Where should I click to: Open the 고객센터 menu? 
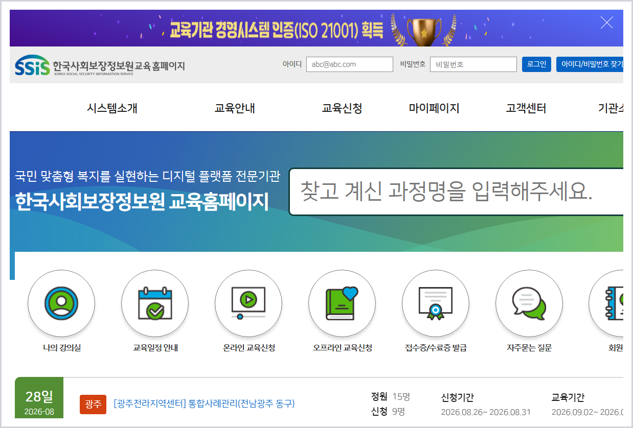coord(526,108)
